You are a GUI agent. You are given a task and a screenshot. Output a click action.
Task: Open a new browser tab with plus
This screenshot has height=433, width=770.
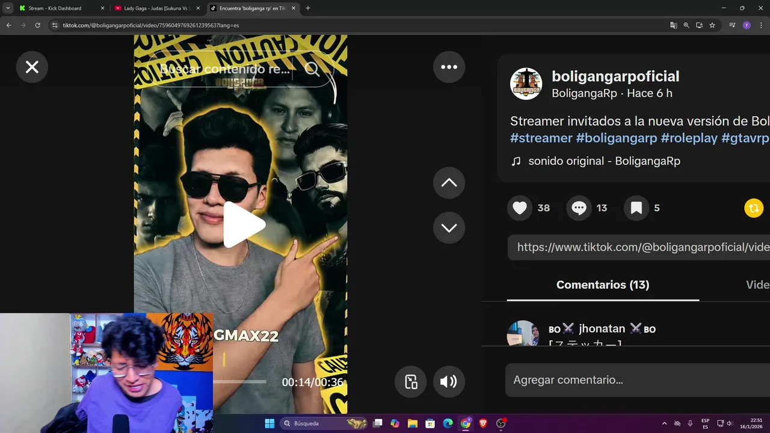coord(308,8)
